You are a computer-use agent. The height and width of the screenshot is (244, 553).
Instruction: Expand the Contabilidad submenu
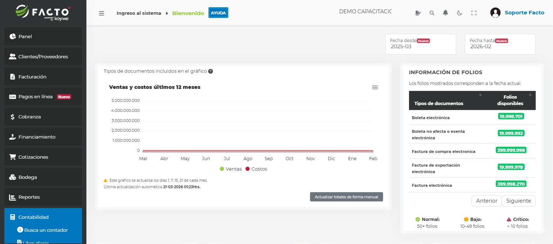pyautogui.click(x=33, y=217)
